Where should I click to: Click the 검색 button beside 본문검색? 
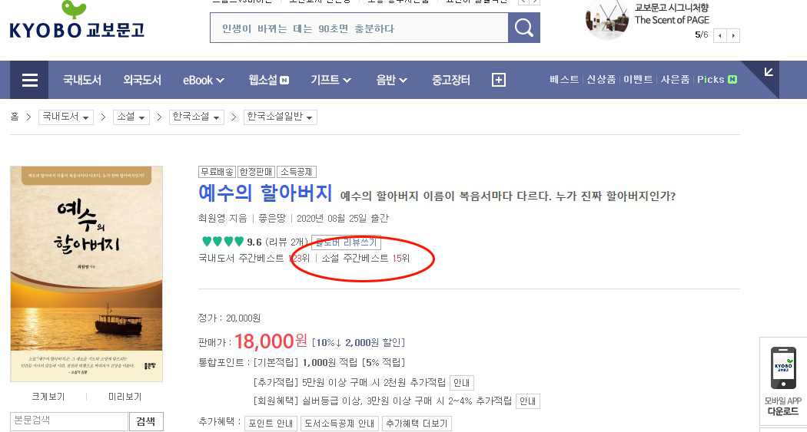click(x=146, y=421)
